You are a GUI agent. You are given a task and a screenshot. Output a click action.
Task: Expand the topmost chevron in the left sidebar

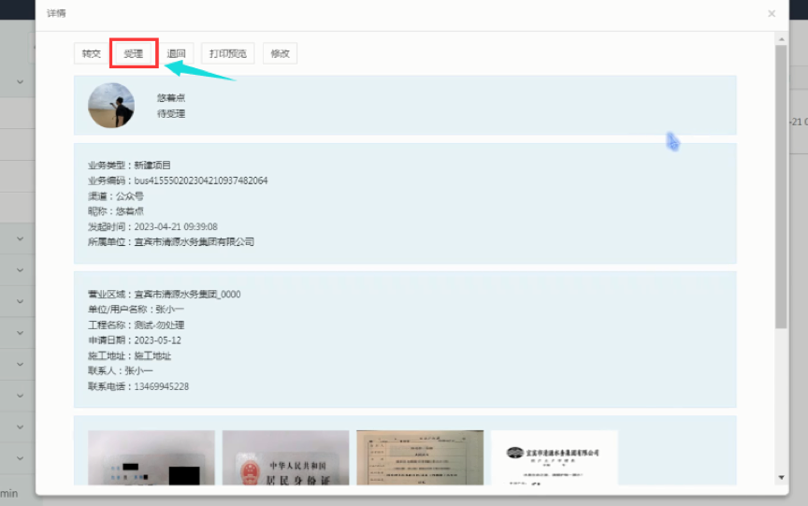[20, 82]
